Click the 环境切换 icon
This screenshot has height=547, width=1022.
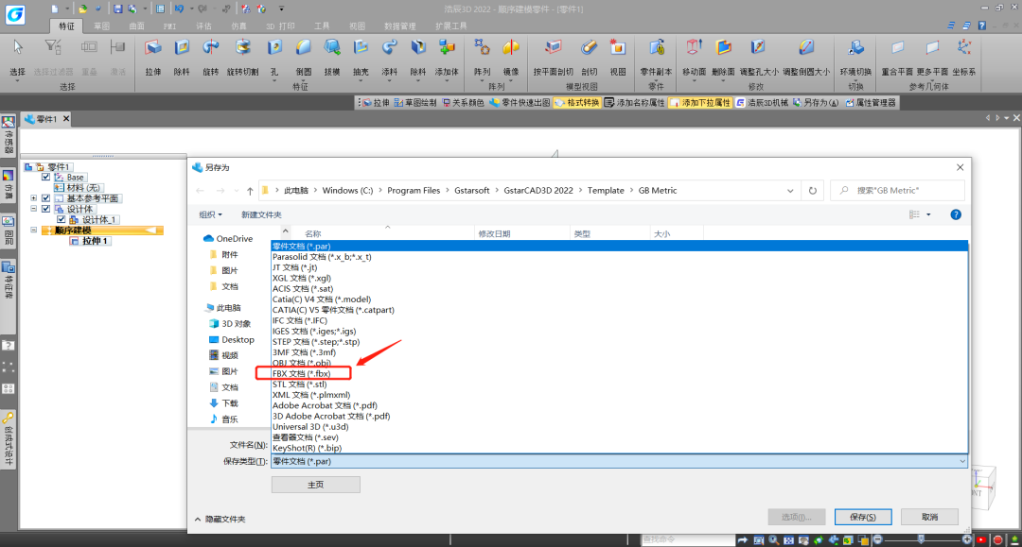(855, 48)
